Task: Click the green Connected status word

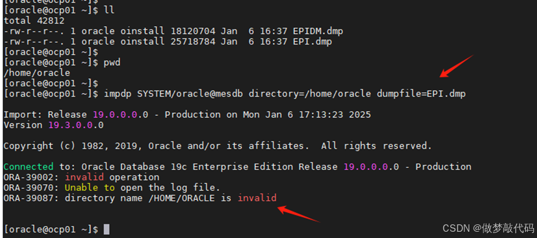Action: pos(29,167)
